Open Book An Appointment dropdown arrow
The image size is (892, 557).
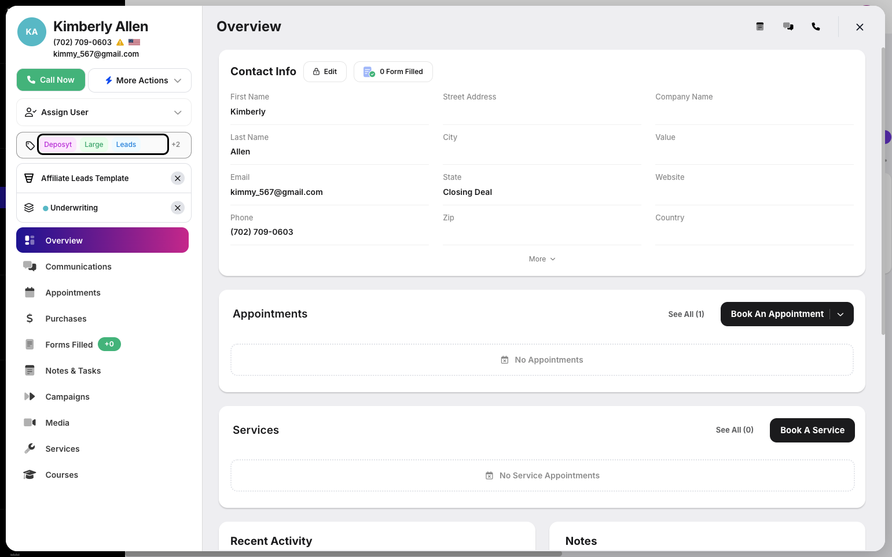click(x=840, y=314)
